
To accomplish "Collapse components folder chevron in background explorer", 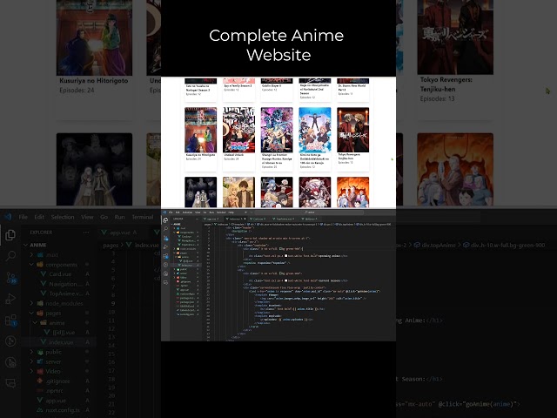I will tap(32, 265).
